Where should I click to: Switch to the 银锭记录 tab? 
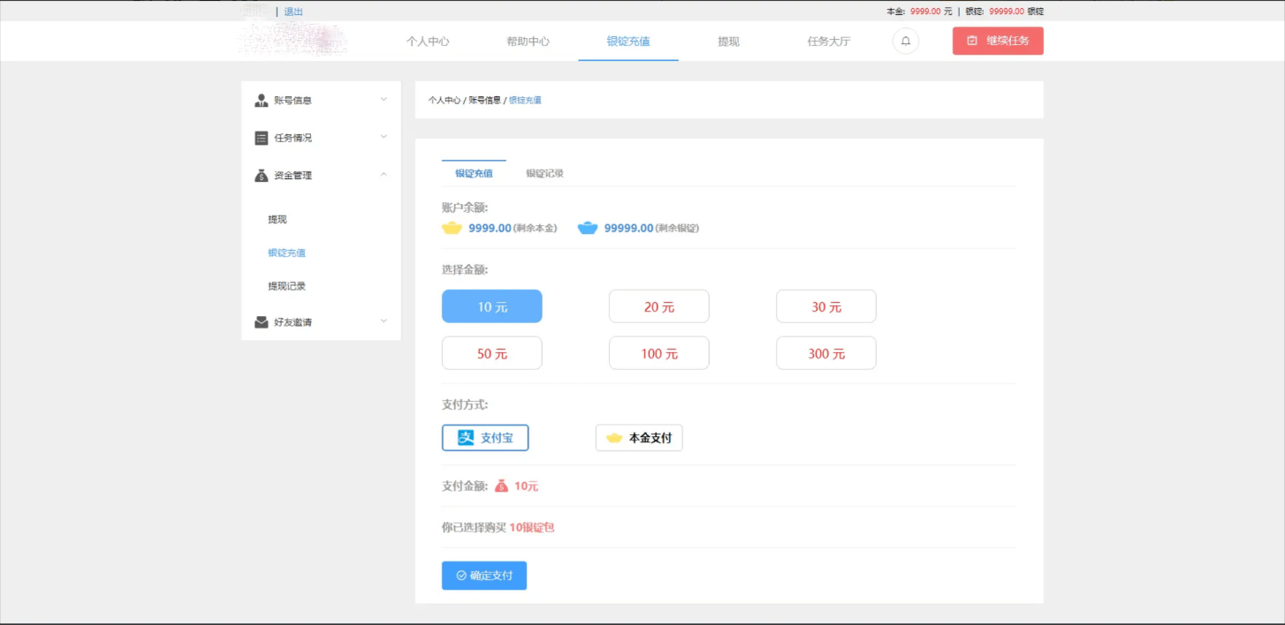point(544,173)
